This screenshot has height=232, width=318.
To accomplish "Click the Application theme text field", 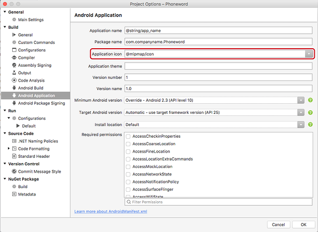I will [217, 66].
